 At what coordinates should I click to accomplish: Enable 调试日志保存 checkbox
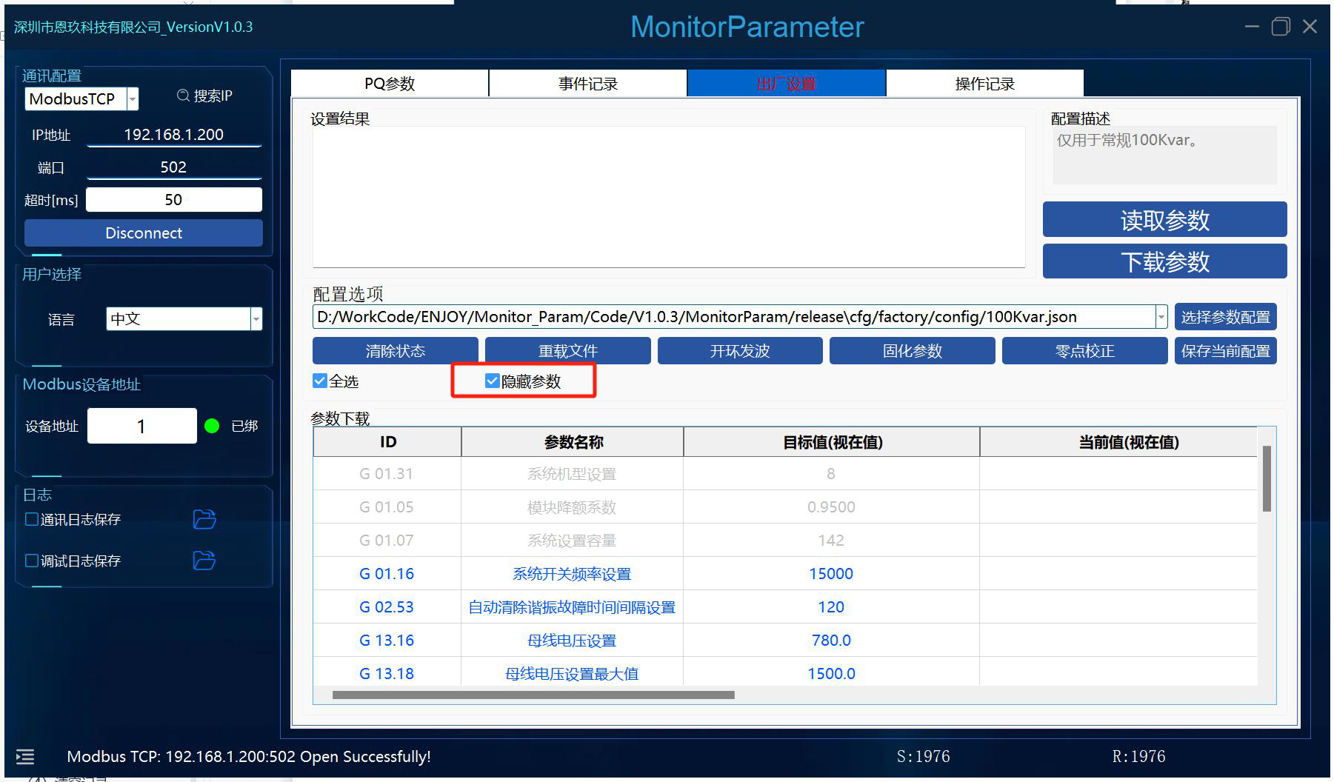[x=32, y=561]
